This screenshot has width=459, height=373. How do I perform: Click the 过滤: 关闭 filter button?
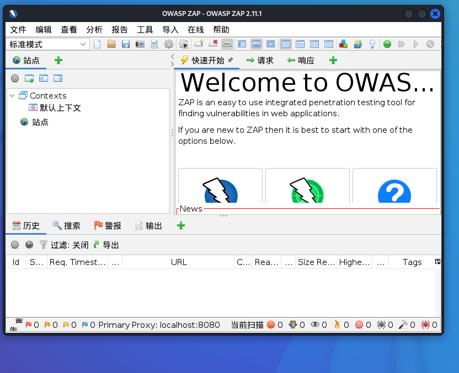pos(64,245)
